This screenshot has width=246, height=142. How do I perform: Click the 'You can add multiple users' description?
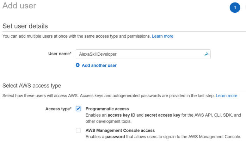(x=76, y=36)
